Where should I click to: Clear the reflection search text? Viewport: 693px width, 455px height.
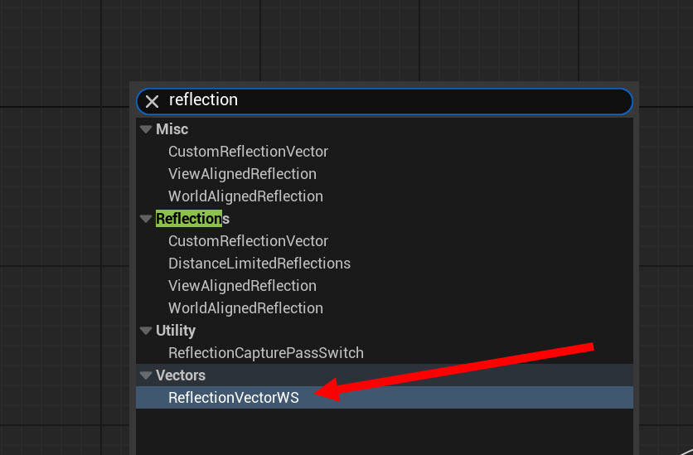pyautogui.click(x=152, y=102)
